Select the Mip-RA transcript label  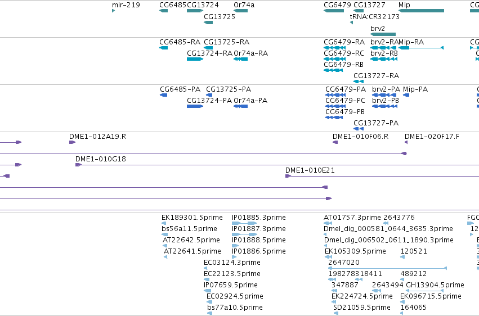click(x=411, y=42)
